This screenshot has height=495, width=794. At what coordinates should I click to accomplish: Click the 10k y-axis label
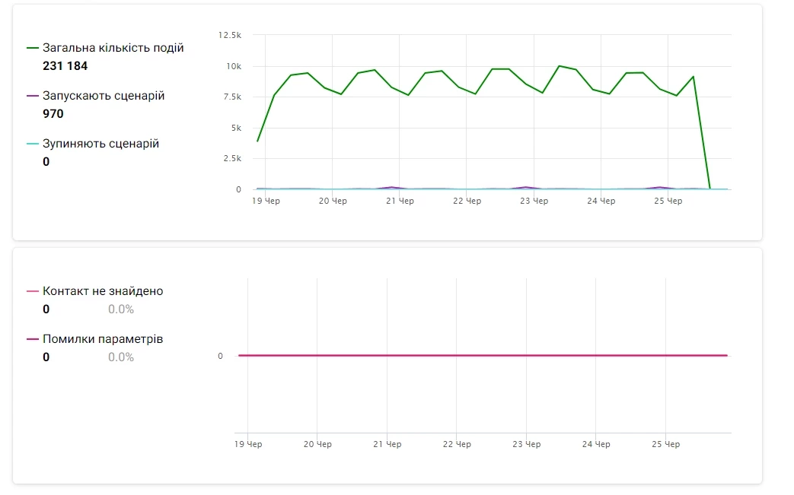(x=234, y=66)
